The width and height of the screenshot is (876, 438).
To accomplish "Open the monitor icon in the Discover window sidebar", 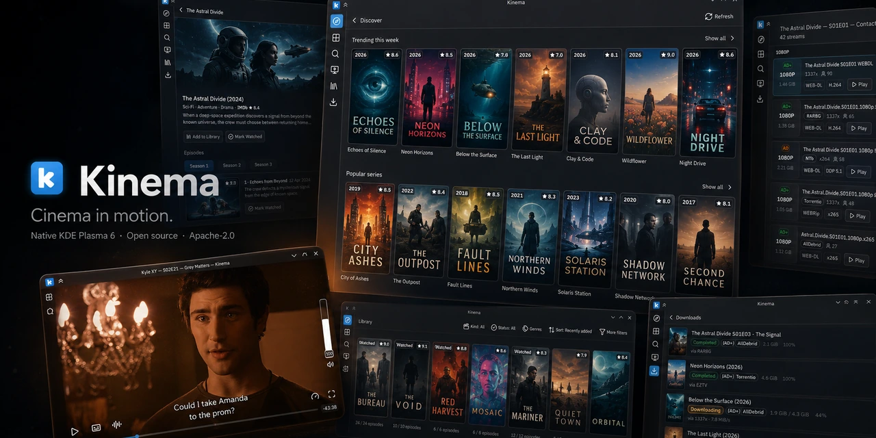I will [335, 70].
